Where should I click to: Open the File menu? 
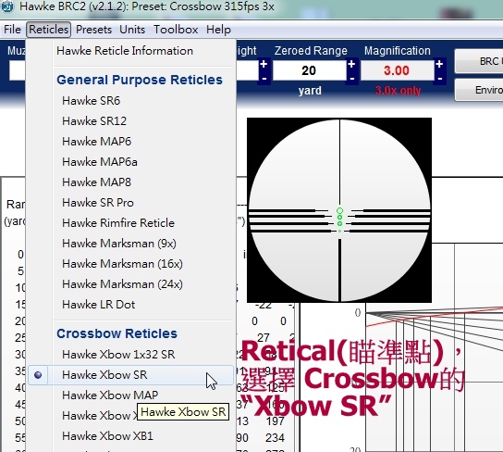(12, 30)
